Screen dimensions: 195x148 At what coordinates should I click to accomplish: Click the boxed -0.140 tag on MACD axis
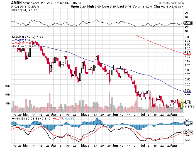point(188,132)
